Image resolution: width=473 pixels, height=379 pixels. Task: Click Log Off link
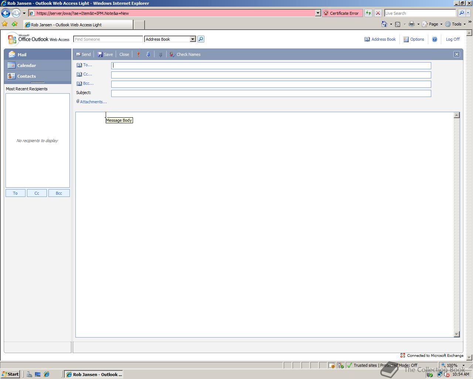pos(453,39)
